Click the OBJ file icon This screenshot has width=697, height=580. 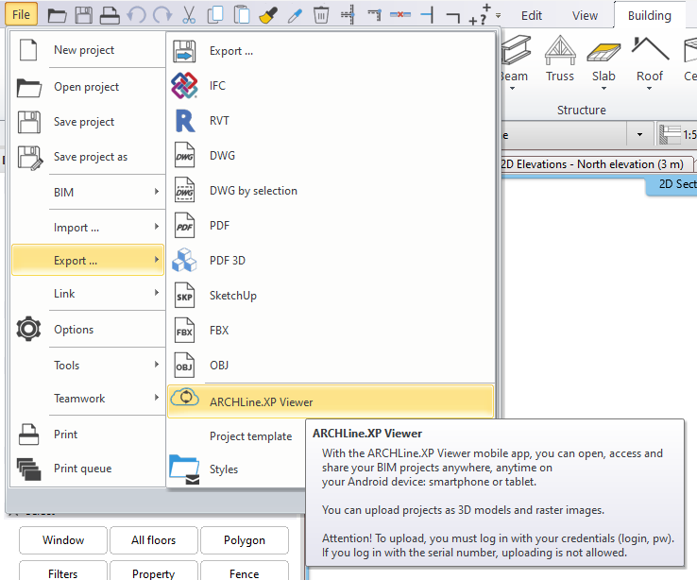pos(184,365)
